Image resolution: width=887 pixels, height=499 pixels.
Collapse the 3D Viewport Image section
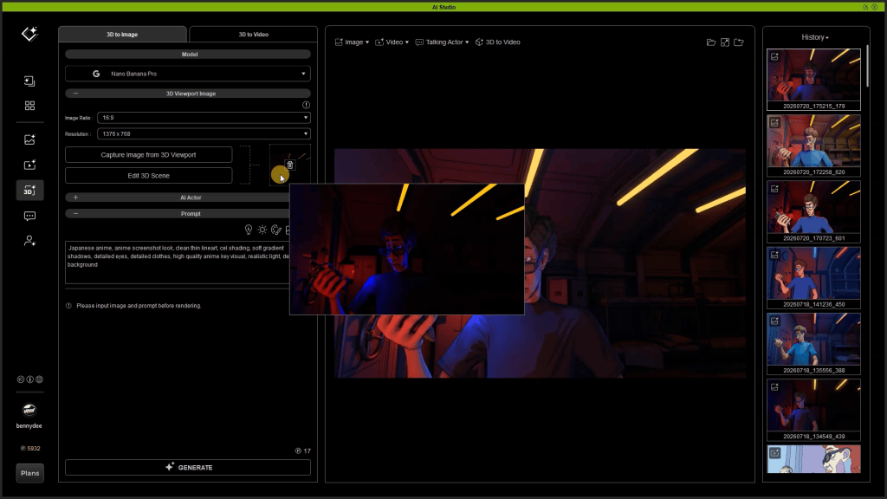point(75,94)
